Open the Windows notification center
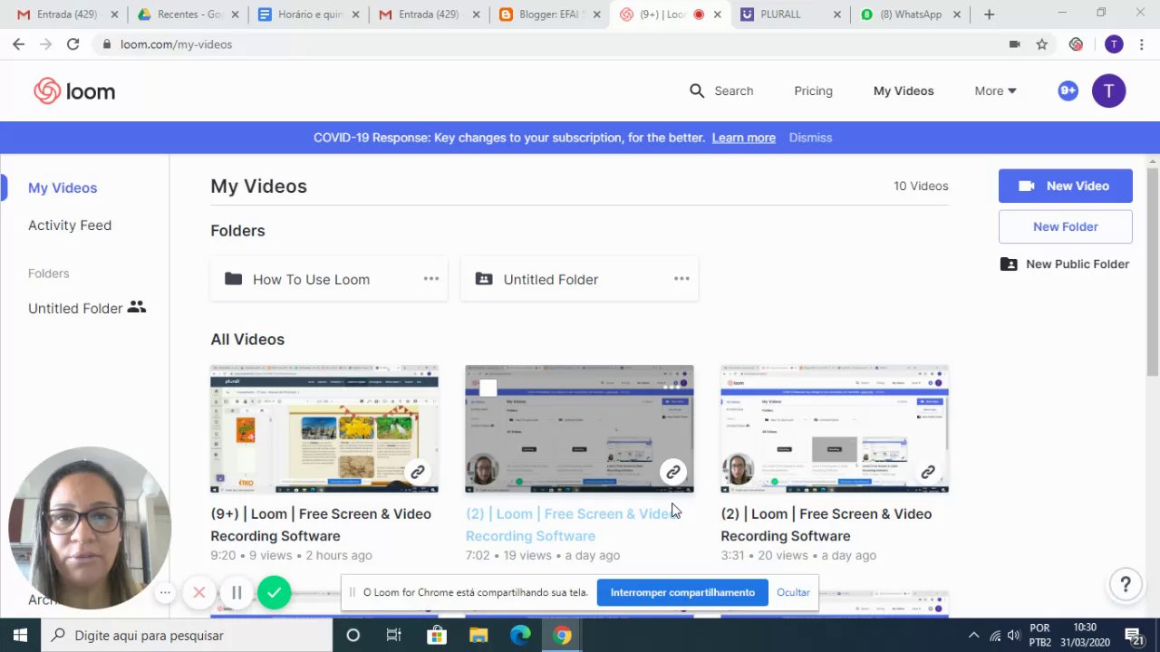This screenshot has height=652, width=1160. 1133,636
